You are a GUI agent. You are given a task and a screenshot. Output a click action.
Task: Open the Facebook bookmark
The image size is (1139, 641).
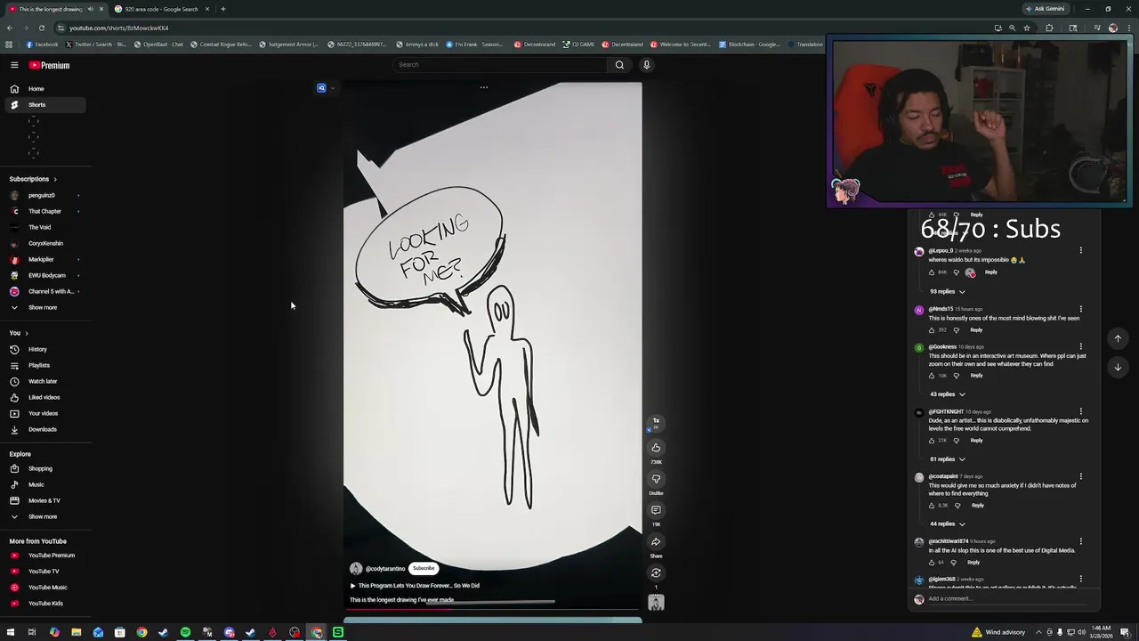42,45
